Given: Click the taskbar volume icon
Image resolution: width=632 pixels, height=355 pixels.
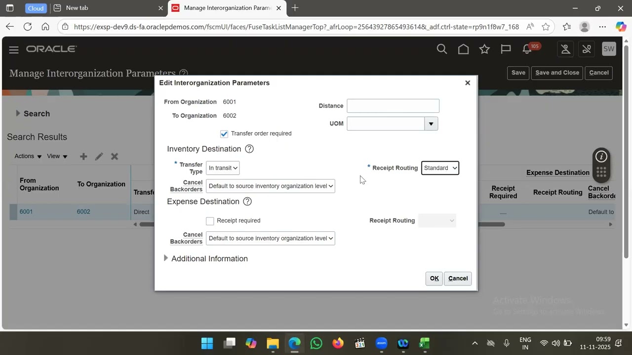Looking at the screenshot, I should (x=556, y=343).
